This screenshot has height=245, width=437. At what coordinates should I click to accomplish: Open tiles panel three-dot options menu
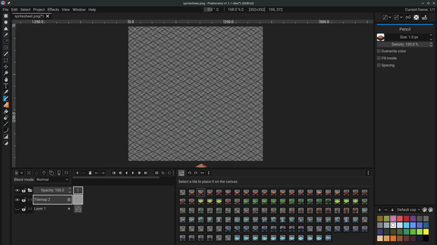368,173
